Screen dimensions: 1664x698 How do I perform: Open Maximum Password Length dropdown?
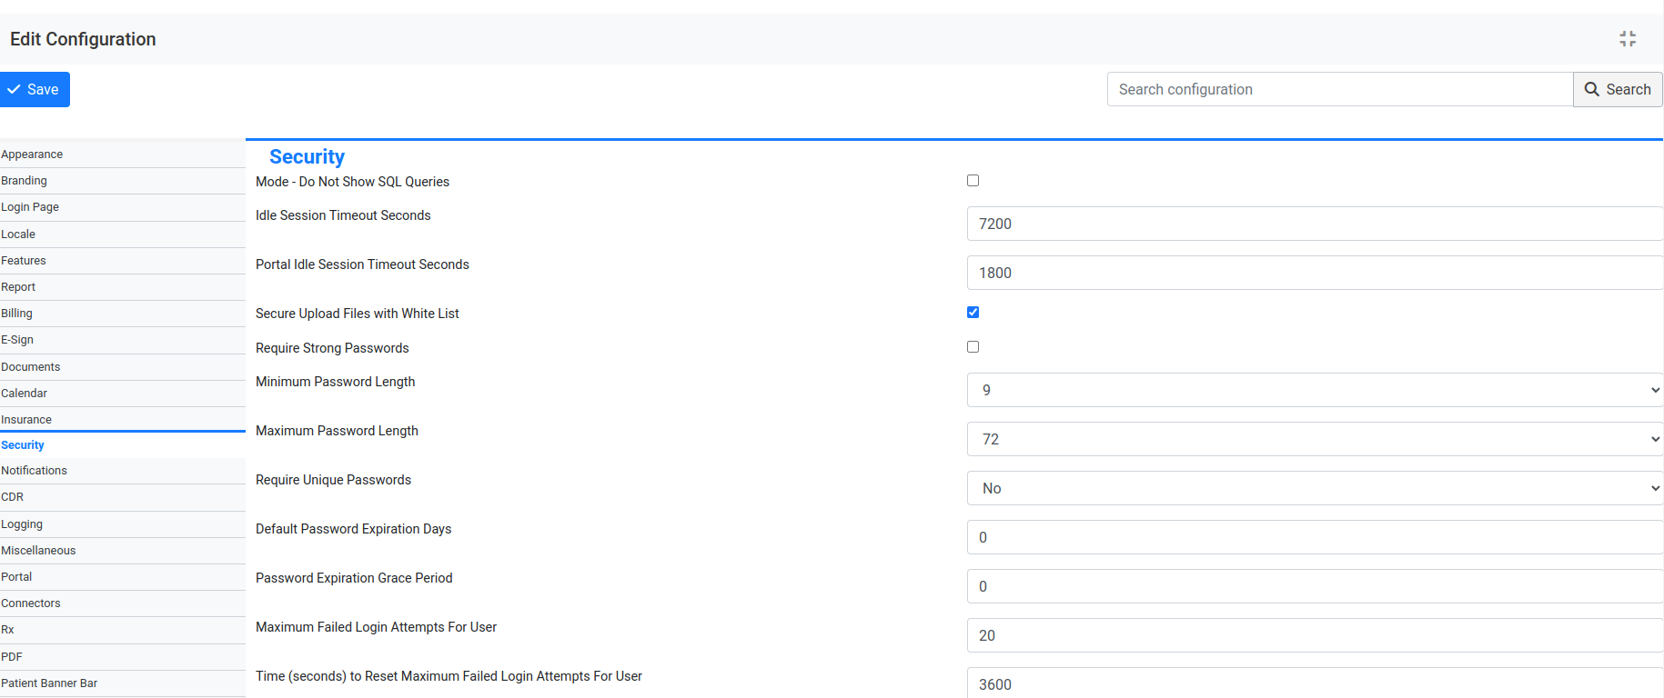(x=1314, y=439)
